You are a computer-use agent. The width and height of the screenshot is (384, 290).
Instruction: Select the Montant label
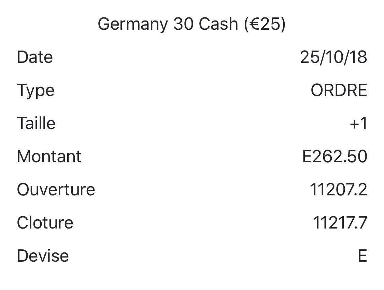(49, 156)
